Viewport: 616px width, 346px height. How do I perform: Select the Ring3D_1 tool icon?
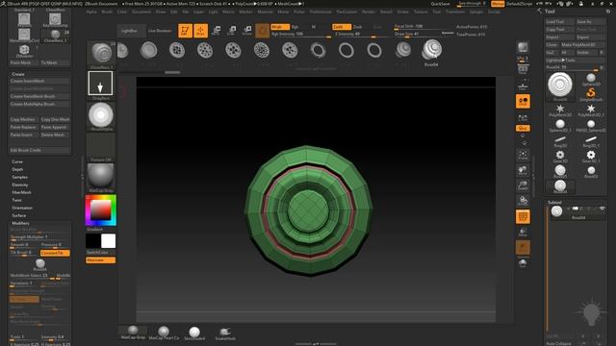point(591,140)
